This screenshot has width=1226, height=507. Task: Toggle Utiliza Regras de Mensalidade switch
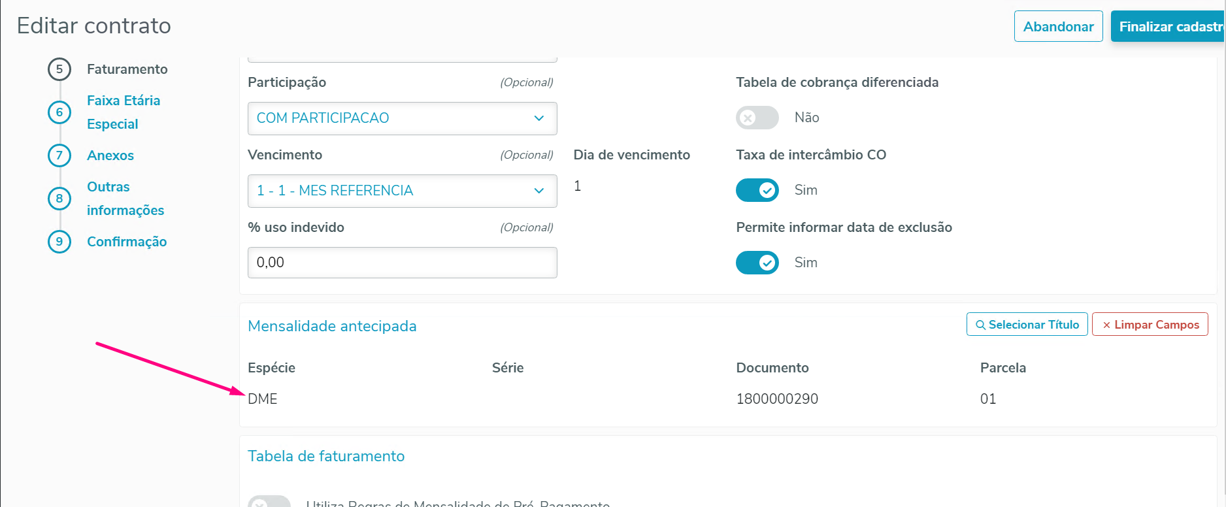[x=269, y=502]
